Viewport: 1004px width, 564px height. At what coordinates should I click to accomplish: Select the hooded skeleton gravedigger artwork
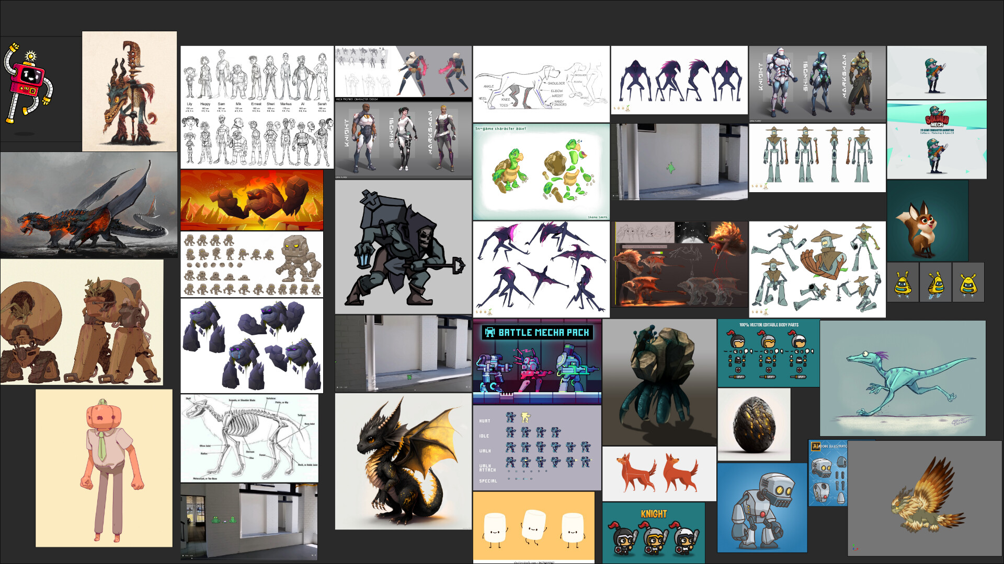coord(403,247)
